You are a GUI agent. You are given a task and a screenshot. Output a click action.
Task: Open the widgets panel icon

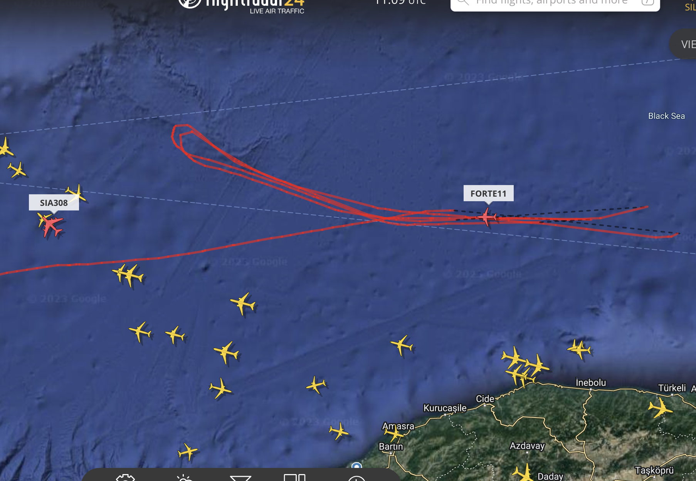coord(295,478)
